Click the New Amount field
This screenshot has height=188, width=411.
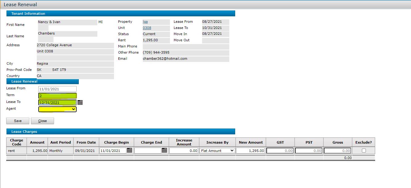[251, 150]
